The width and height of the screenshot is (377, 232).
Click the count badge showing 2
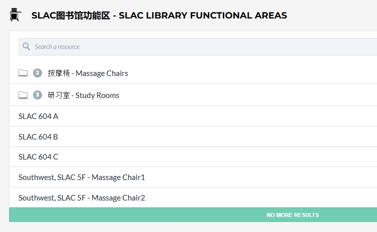[38, 73]
